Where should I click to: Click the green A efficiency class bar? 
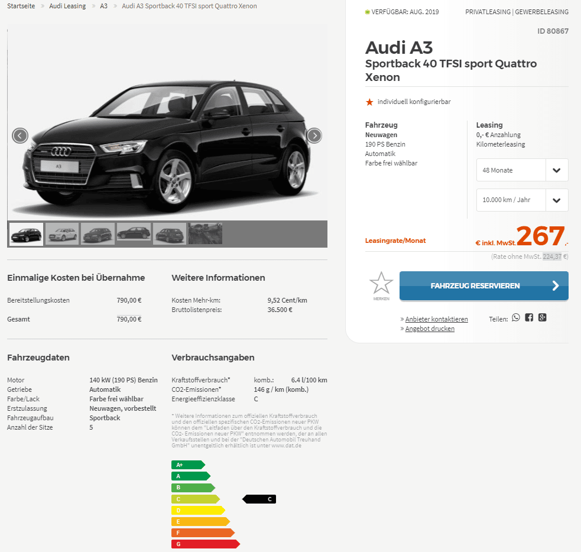click(x=191, y=476)
